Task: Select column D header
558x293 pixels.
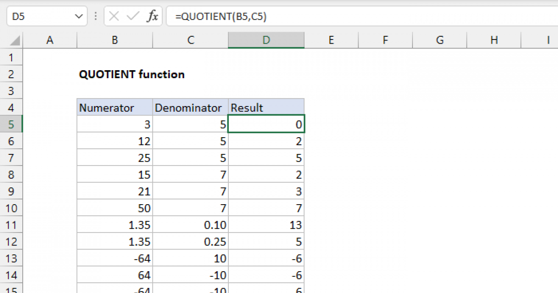Action: click(x=266, y=40)
